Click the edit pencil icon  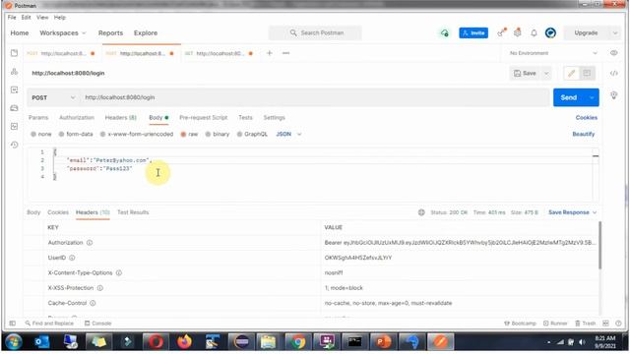pyautogui.click(x=571, y=73)
